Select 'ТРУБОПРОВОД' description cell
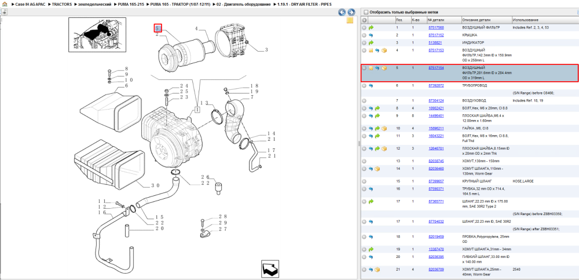 (475, 85)
